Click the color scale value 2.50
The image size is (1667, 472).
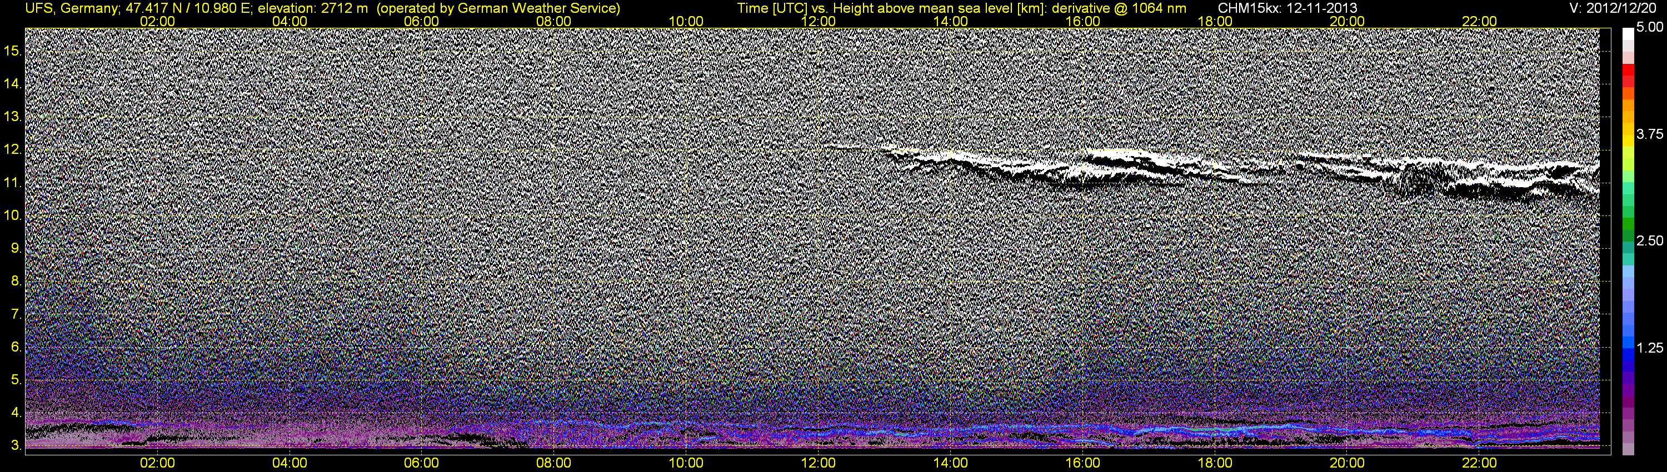point(1650,240)
